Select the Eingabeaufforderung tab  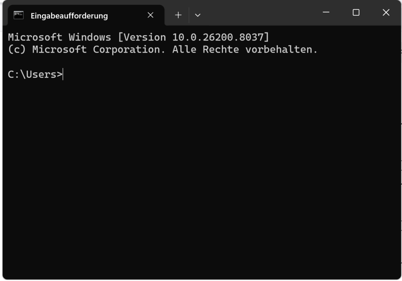[69, 16]
